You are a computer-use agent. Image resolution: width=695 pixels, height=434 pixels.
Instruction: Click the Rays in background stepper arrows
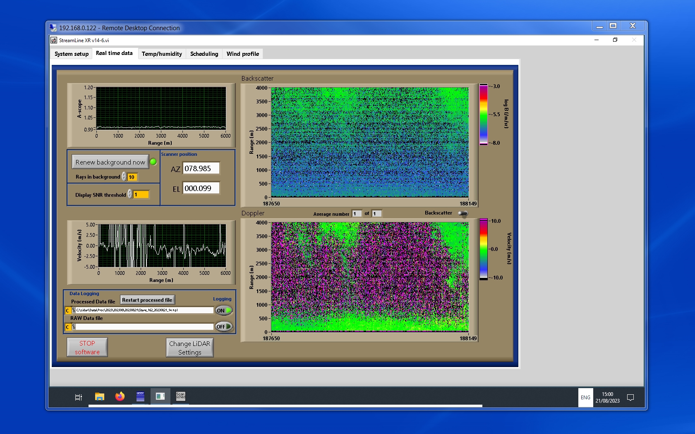click(x=124, y=177)
